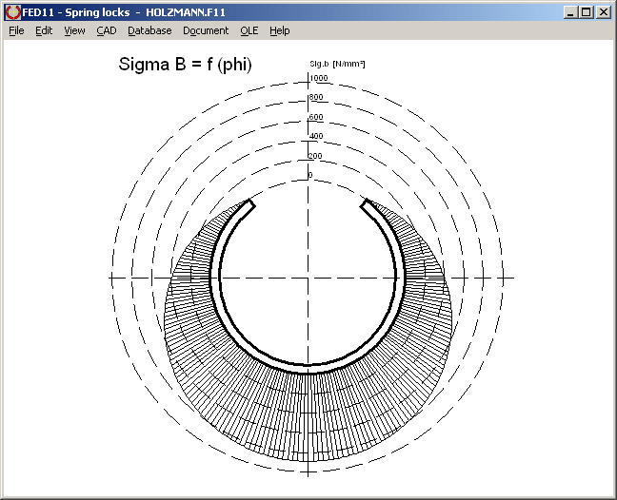
Task: Click the FED11 application icon in title bar
Action: point(12,12)
